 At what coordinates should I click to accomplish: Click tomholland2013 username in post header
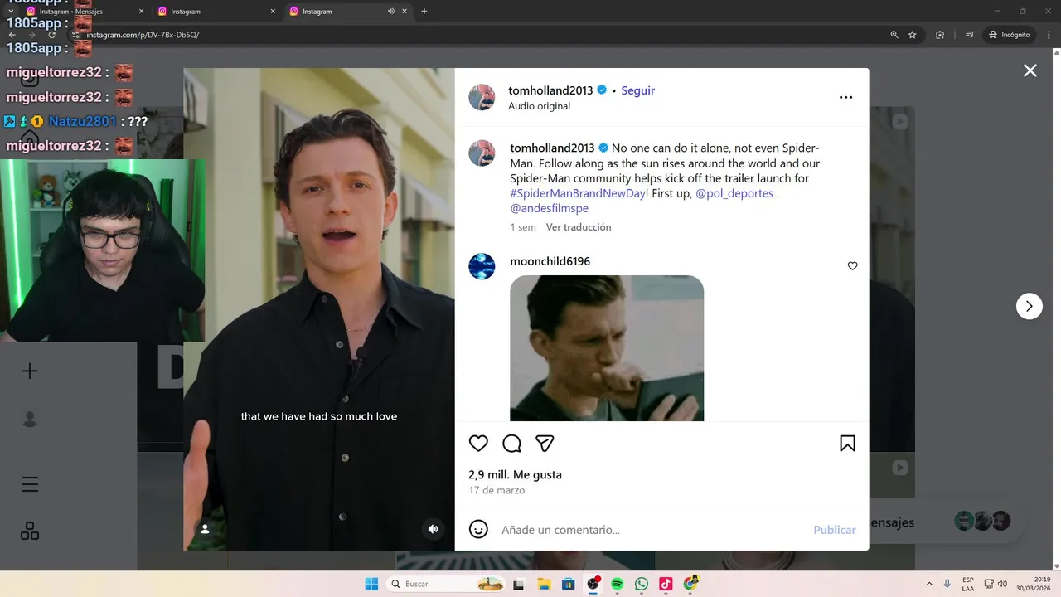551,90
